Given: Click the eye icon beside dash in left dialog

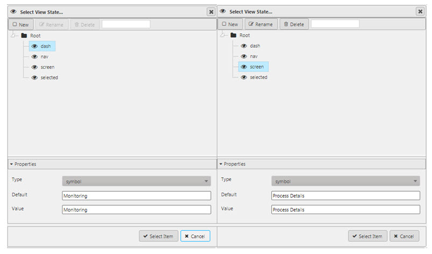Looking at the screenshot, I should pos(34,46).
